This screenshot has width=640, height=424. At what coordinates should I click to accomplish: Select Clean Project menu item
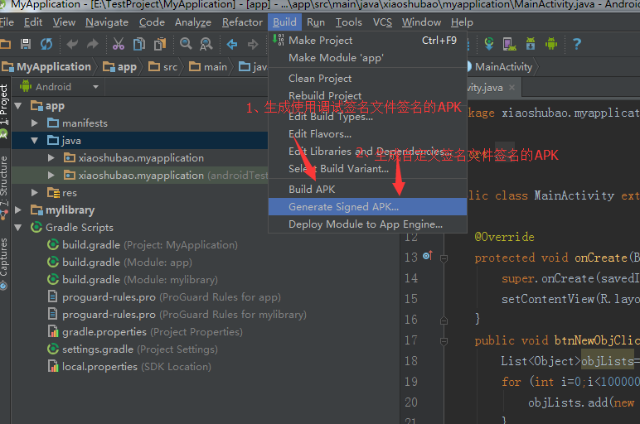(367, 79)
